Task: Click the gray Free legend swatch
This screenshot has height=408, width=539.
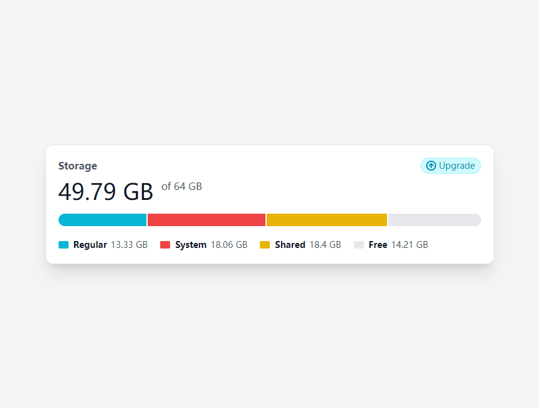Action: coord(359,245)
